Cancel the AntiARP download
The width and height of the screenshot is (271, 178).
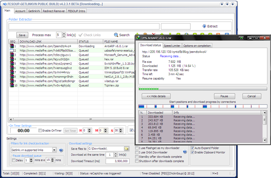pyautogui.click(x=252, y=96)
